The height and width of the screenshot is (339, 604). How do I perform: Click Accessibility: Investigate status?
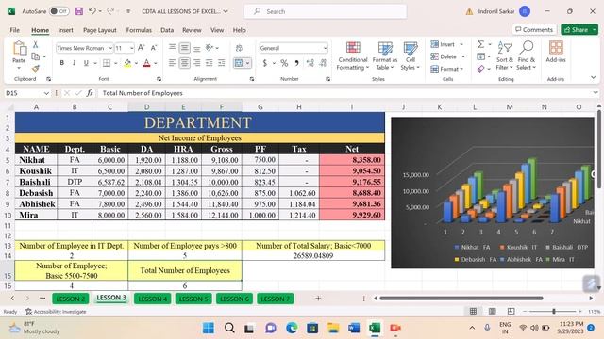coord(56,312)
